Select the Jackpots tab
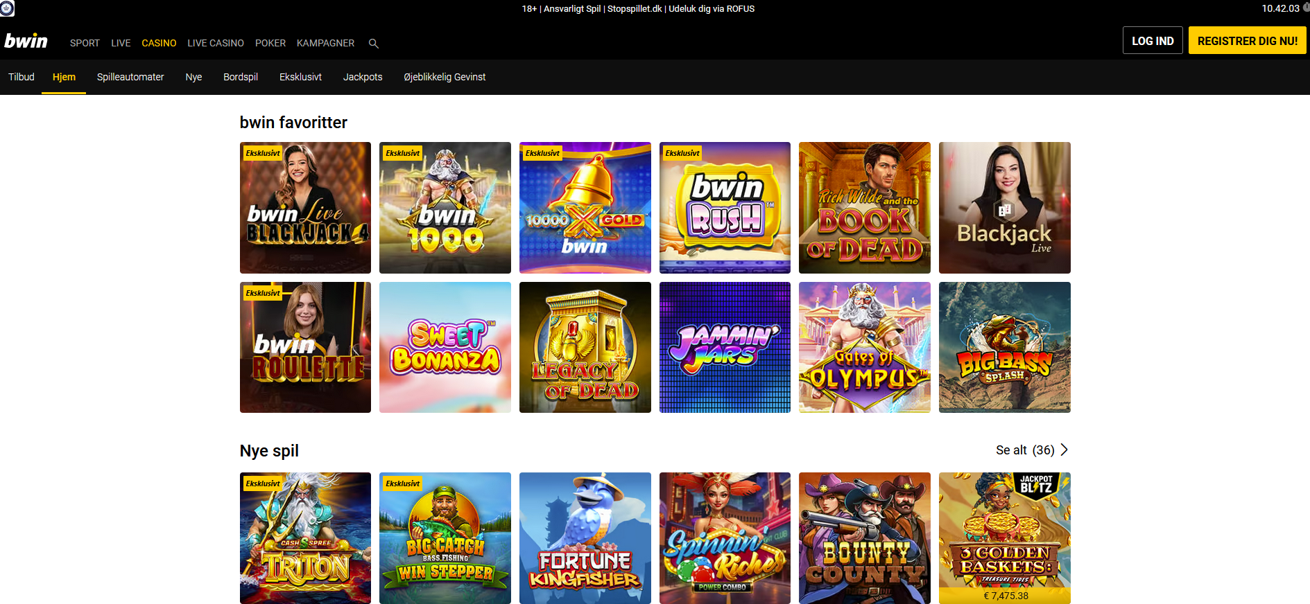 coord(362,77)
